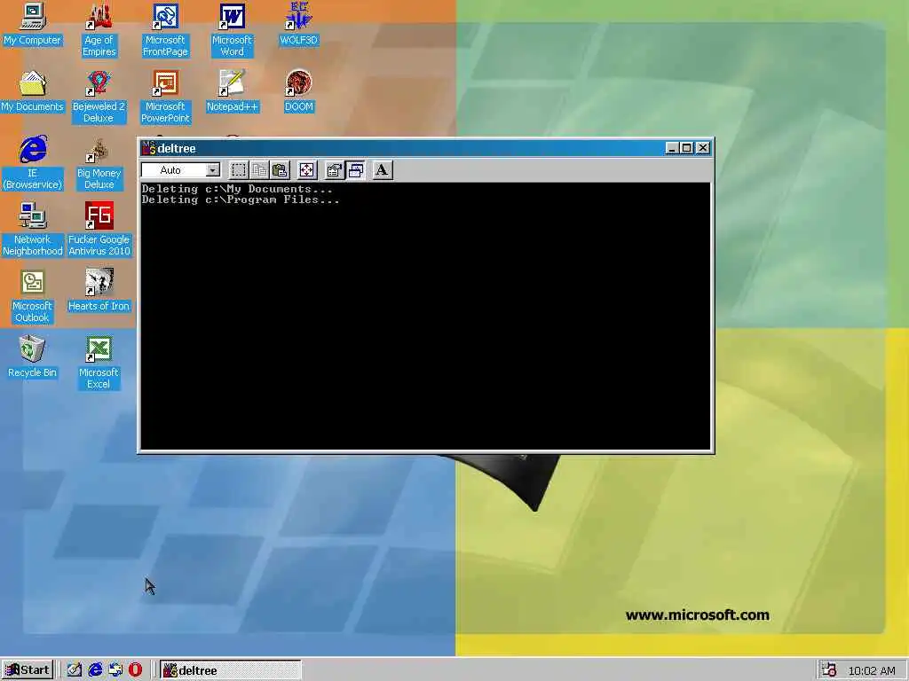Screen dimensions: 909x681
Task: Select the Microsoft Outlook desktop icon
Action: (33, 296)
